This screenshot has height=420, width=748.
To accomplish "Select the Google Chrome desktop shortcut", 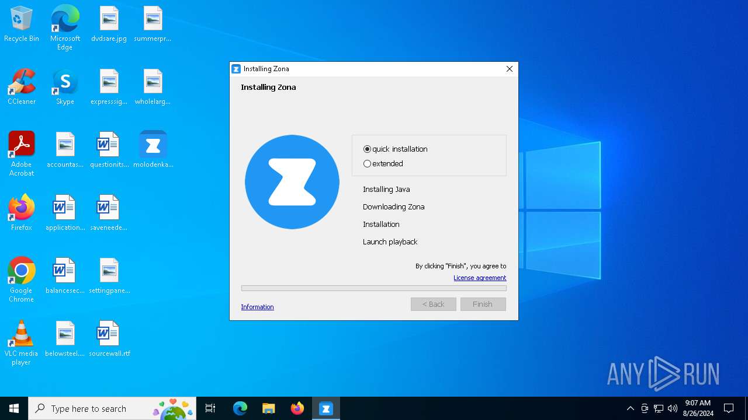I will coord(22,280).
